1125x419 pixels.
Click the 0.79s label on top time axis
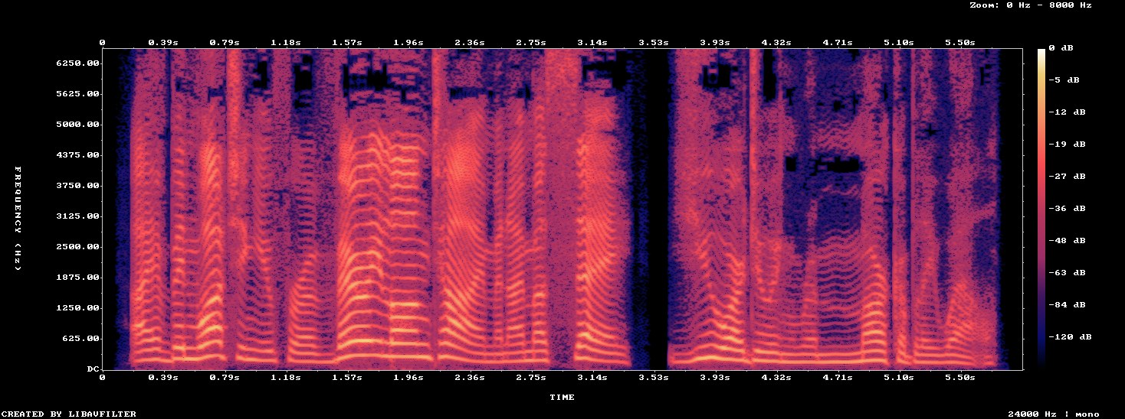point(225,44)
